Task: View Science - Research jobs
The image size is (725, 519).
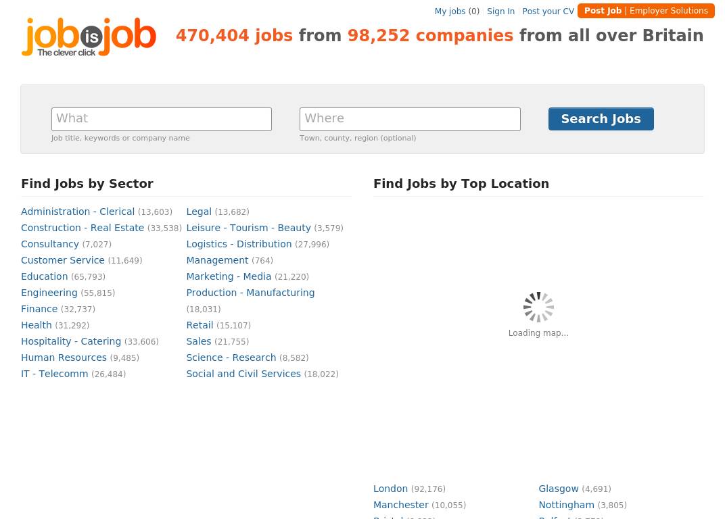Action: point(231,357)
